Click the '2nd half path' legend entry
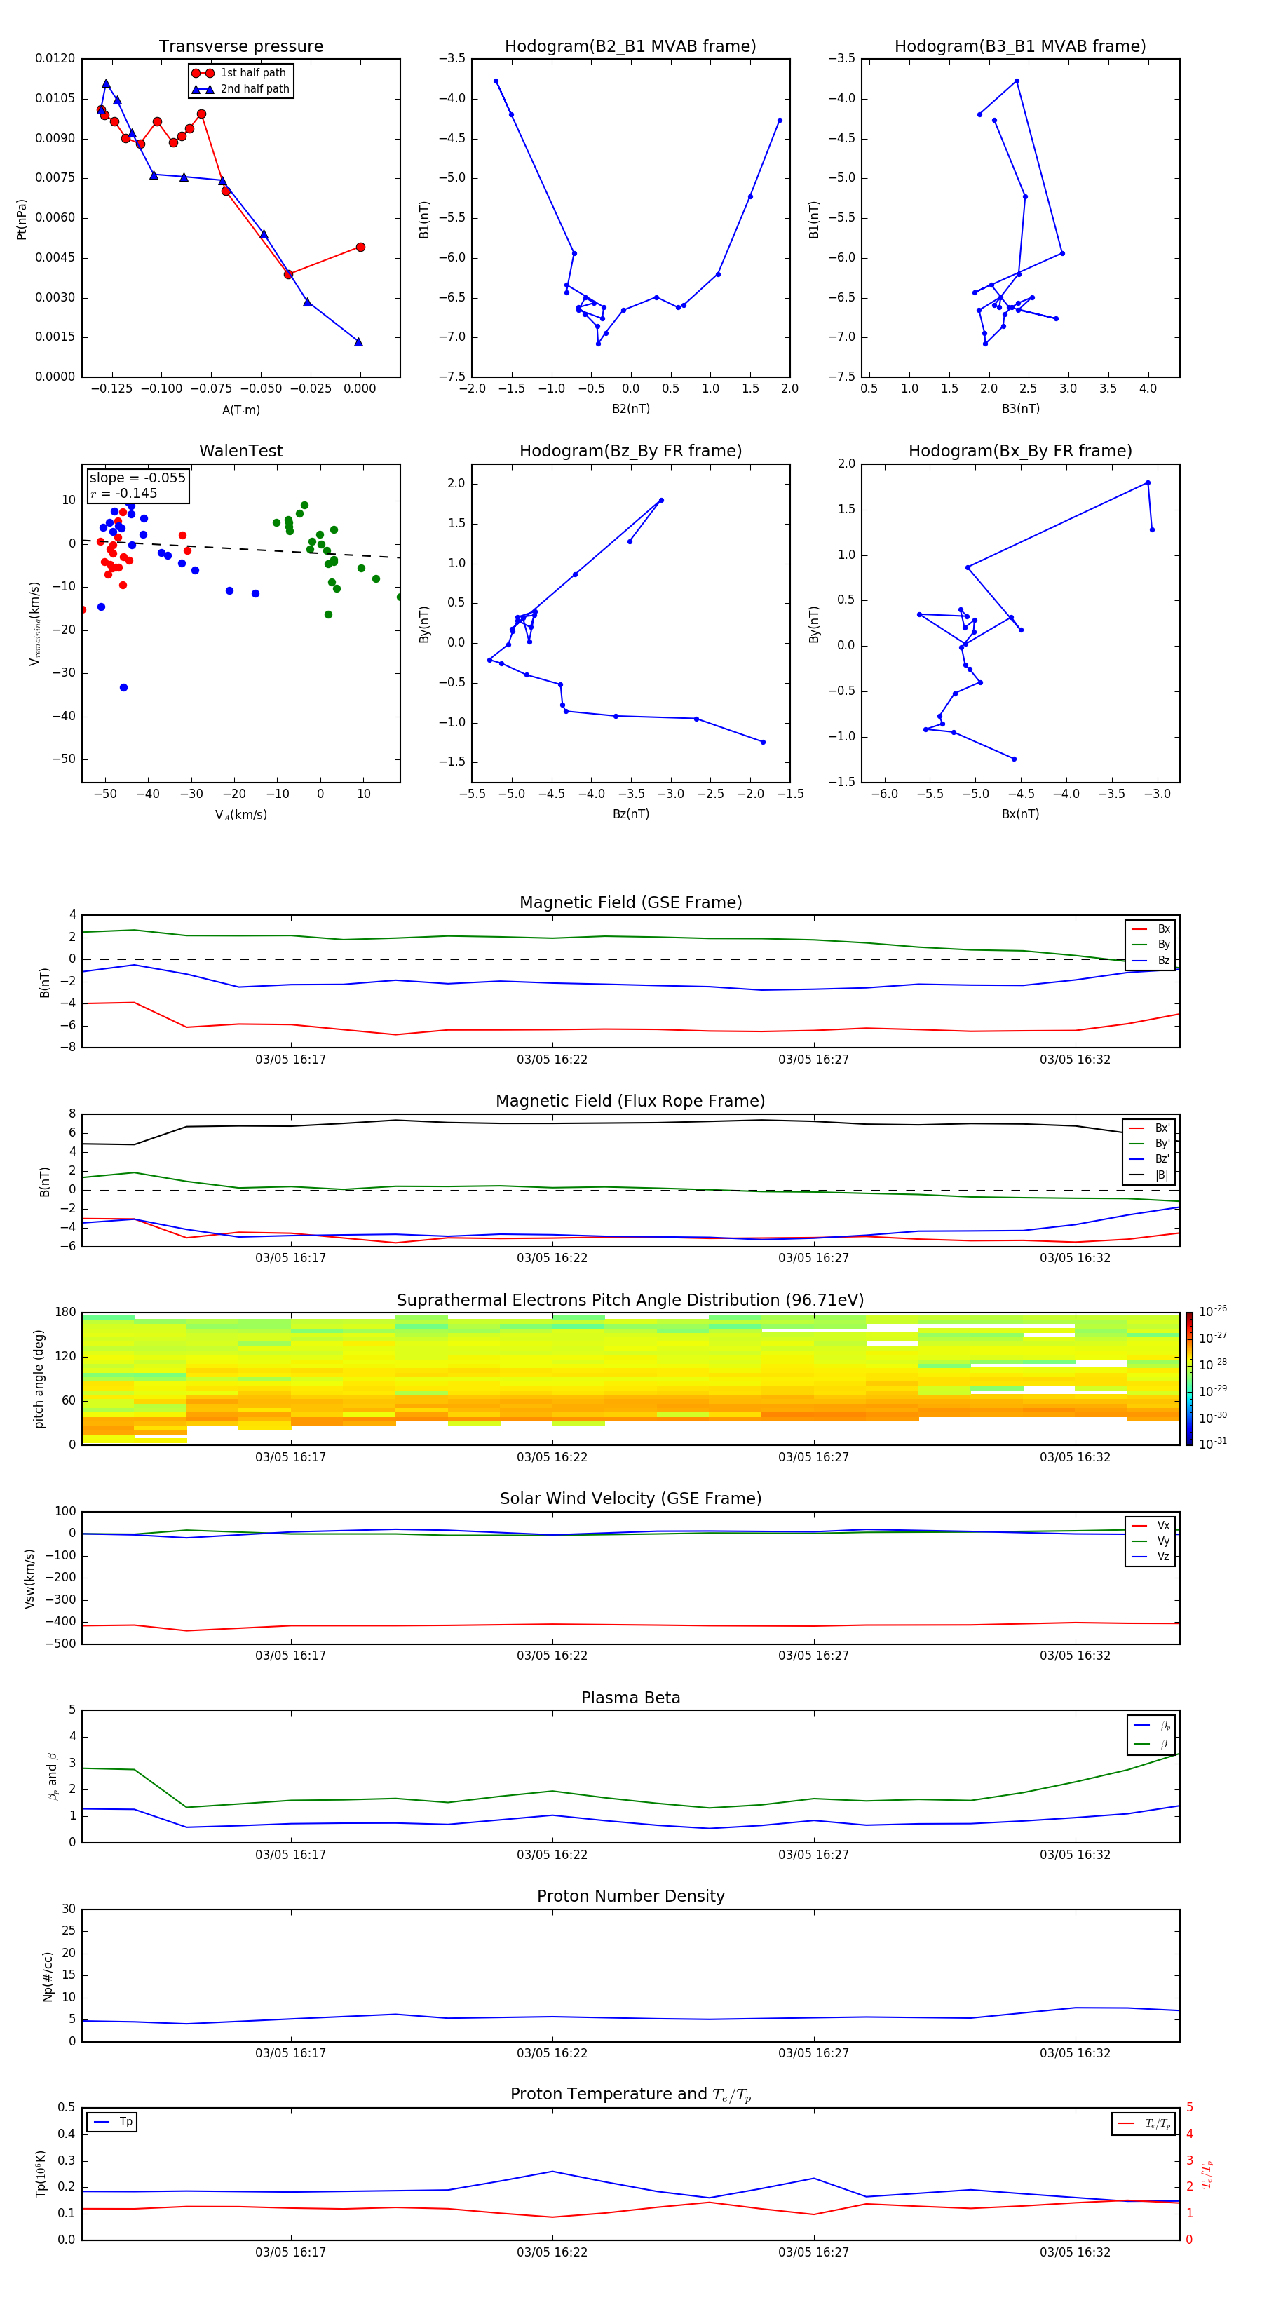This screenshot has height=2314, width=1262. (x=240, y=89)
